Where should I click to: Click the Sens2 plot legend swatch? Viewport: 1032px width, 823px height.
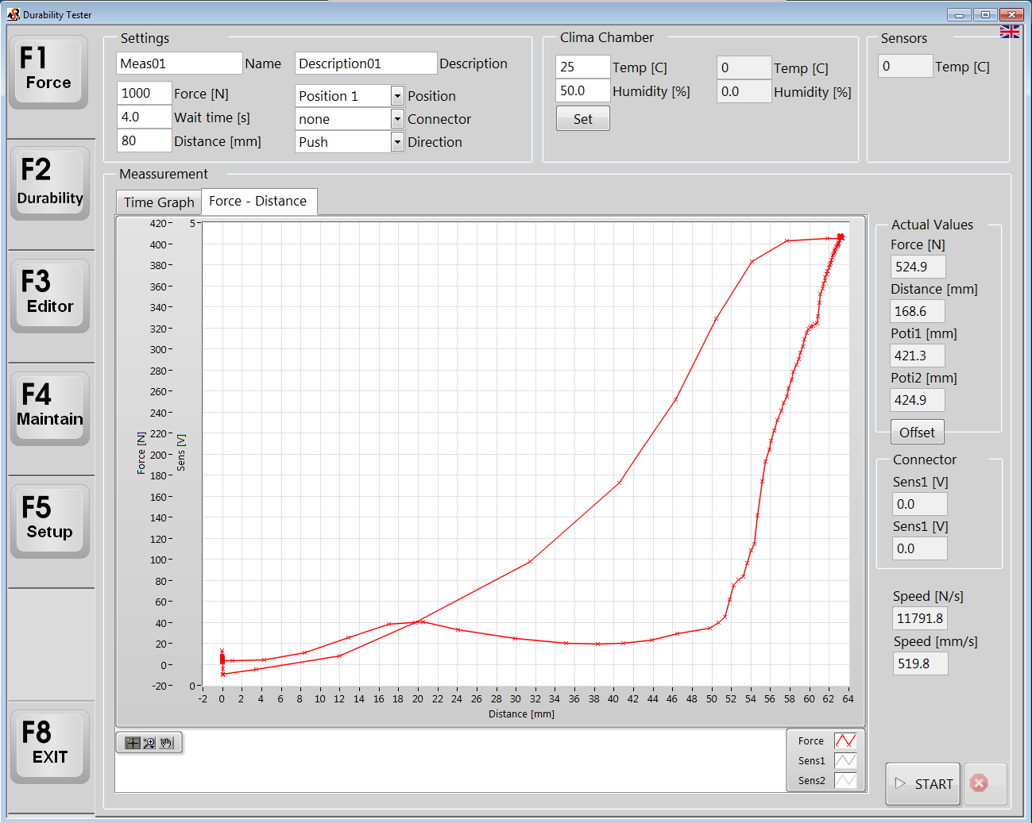tap(845, 780)
